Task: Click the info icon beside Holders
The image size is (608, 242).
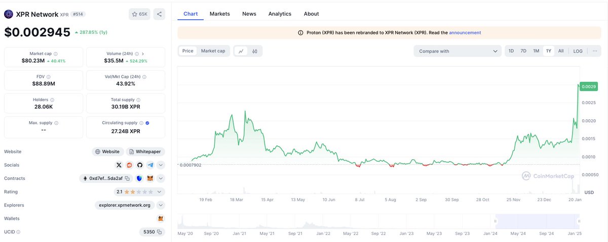Action: (x=52, y=100)
